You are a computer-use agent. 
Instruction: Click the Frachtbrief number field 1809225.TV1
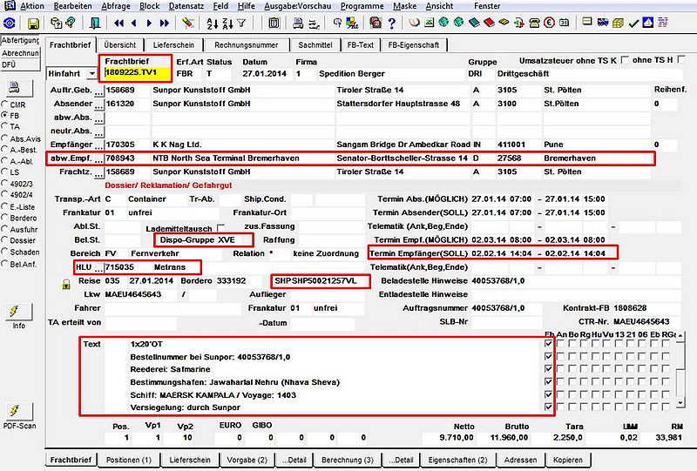click(138, 73)
